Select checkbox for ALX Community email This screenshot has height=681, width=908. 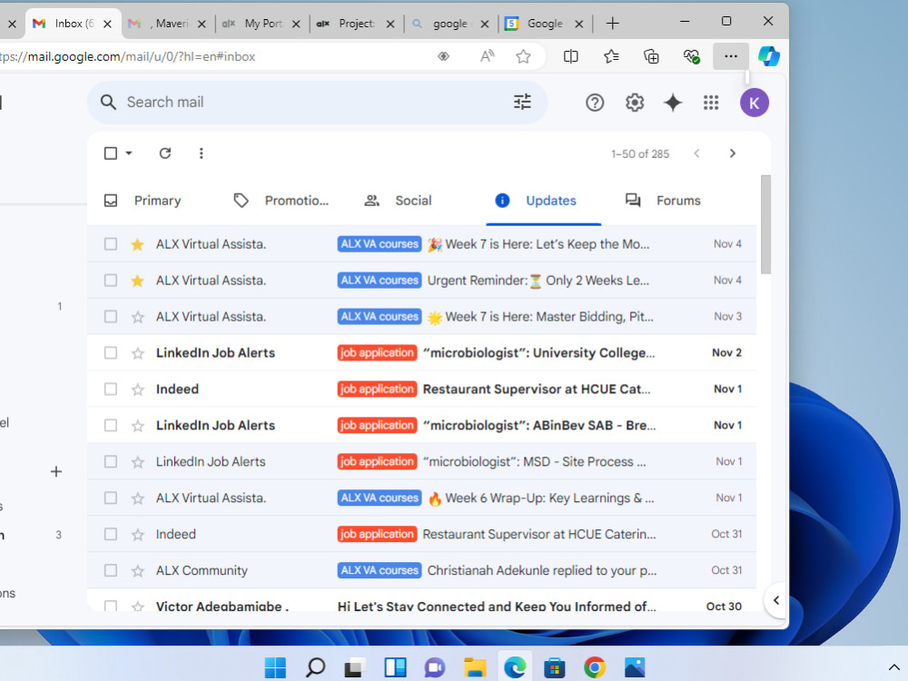click(111, 570)
